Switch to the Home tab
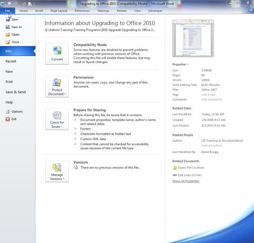This screenshot has width=254, height=243. tap(24, 11)
